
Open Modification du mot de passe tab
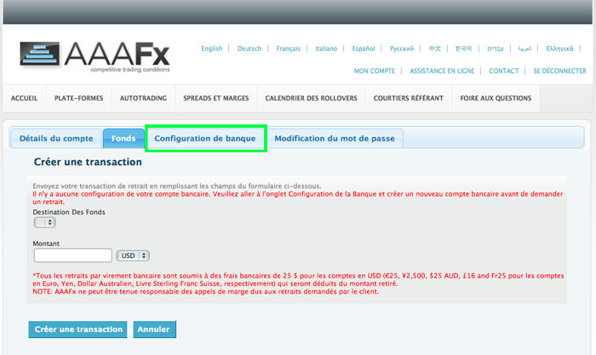pyautogui.click(x=335, y=138)
